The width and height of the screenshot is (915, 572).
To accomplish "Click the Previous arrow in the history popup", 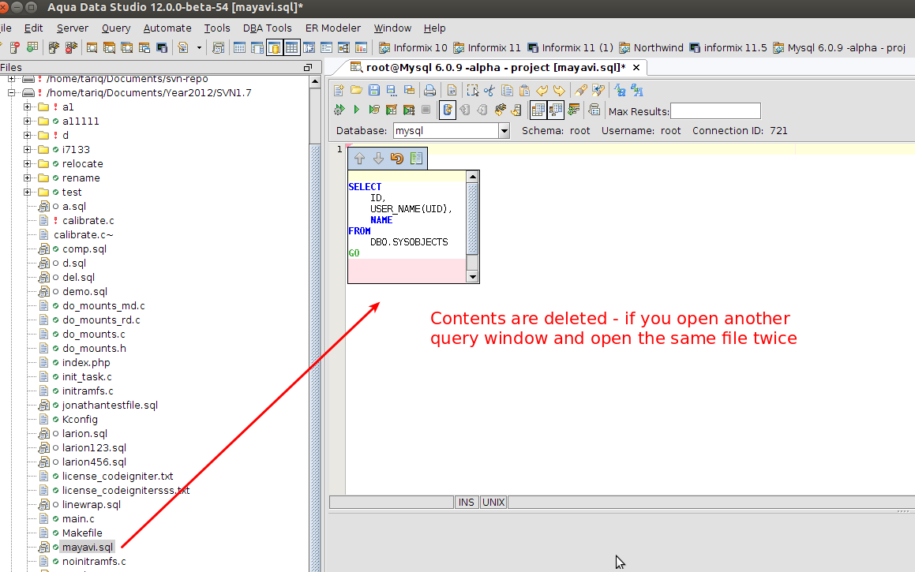I will tap(359, 158).
